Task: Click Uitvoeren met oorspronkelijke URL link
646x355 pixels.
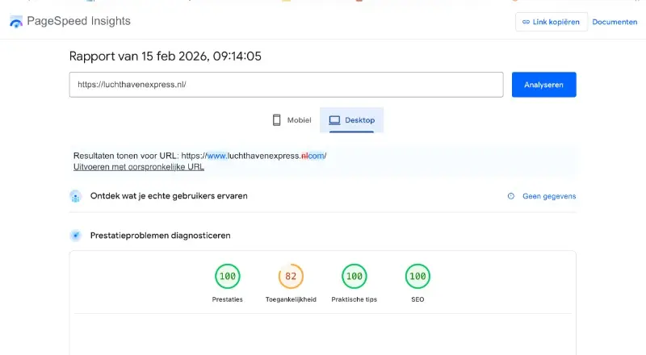Action: point(138,167)
